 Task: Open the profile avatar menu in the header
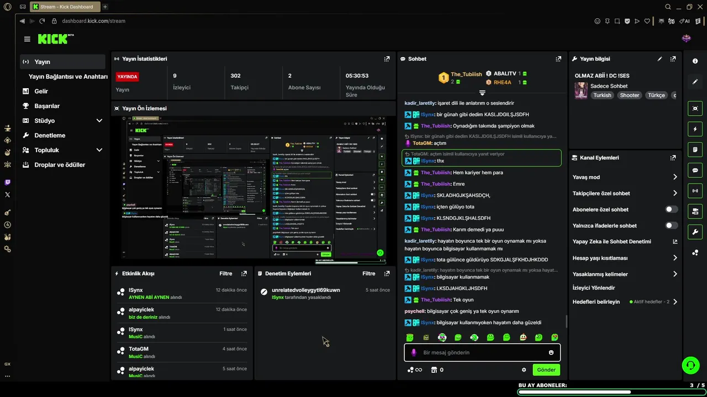point(686,39)
